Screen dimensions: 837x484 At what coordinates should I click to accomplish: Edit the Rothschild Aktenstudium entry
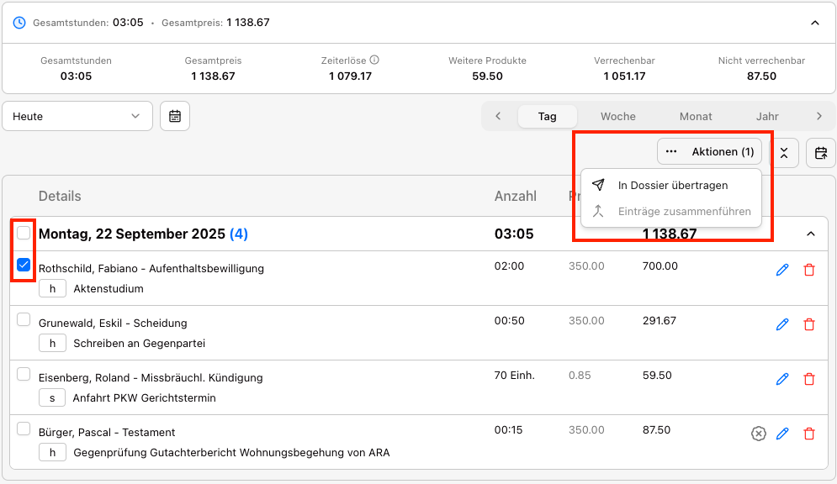pyautogui.click(x=782, y=270)
